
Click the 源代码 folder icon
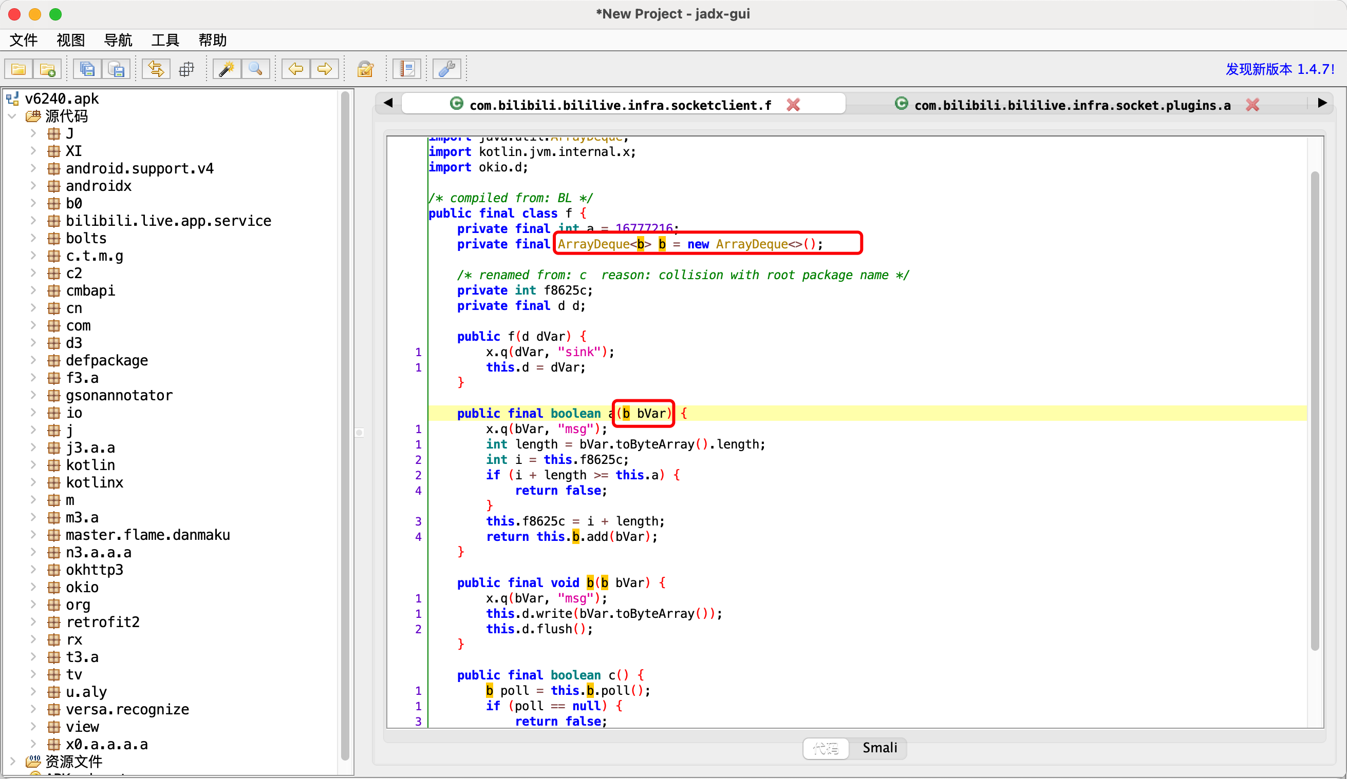pos(34,116)
